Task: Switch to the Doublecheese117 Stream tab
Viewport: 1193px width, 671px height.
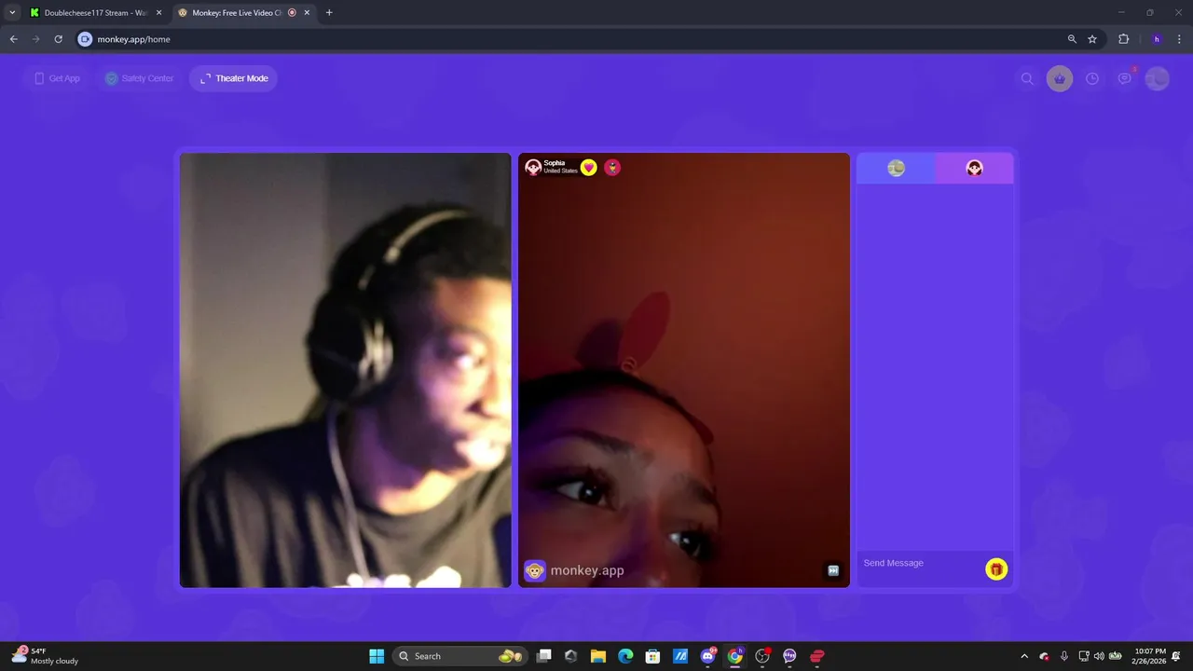Action: click(x=95, y=13)
